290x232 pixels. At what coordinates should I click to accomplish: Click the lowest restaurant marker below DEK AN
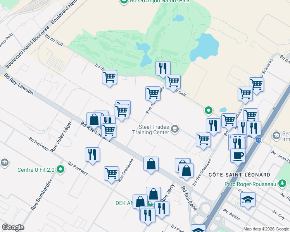pos(148,215)
